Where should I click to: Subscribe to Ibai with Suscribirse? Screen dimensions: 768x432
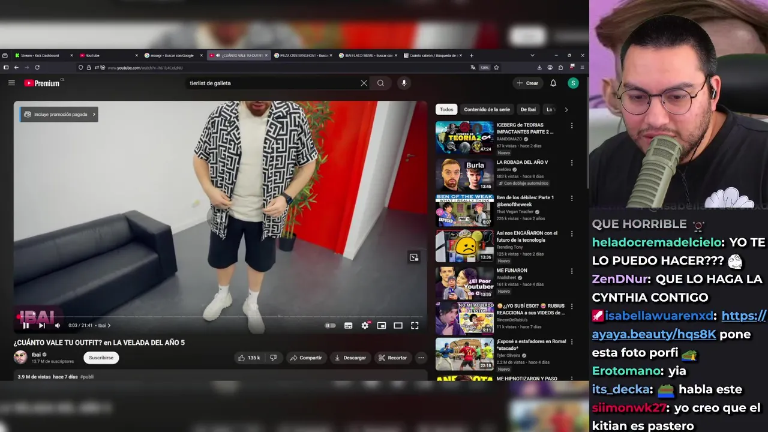[x=101, y=358]
